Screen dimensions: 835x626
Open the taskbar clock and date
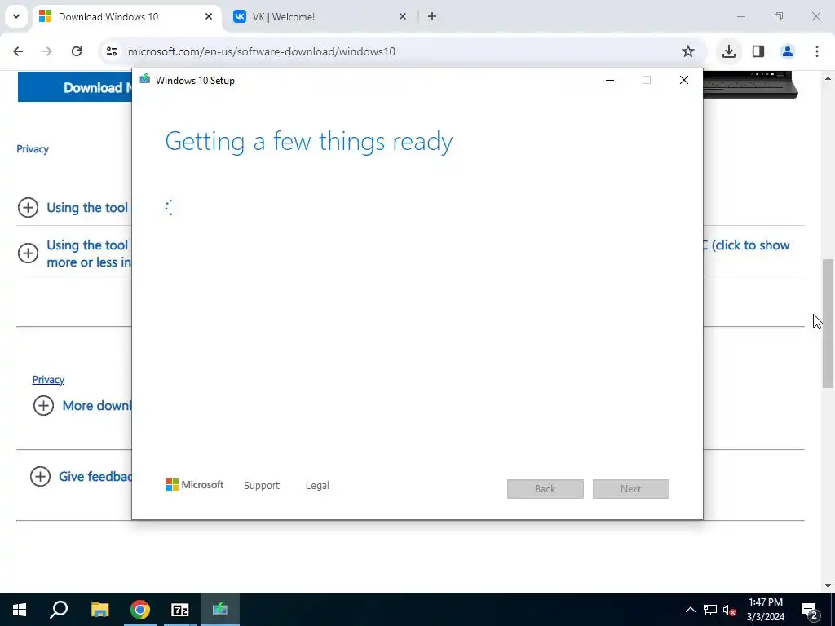[x=765, y=610]
